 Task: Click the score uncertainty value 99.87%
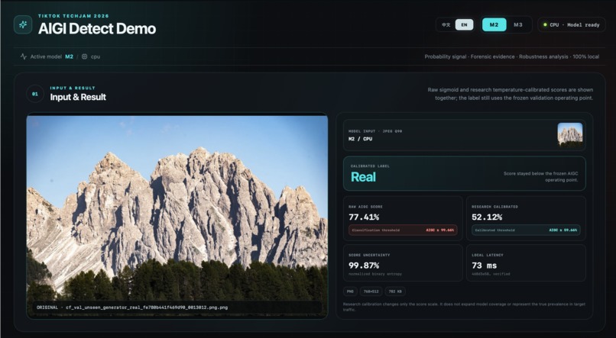364,266
